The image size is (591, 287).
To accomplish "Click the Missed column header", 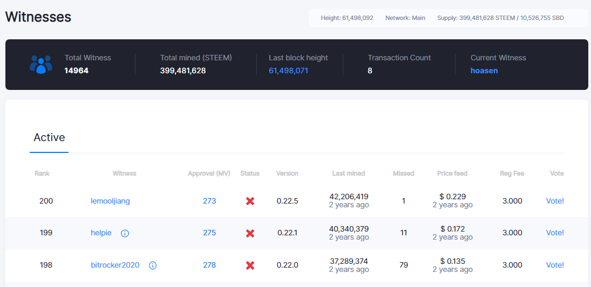I will click(403, 173).
